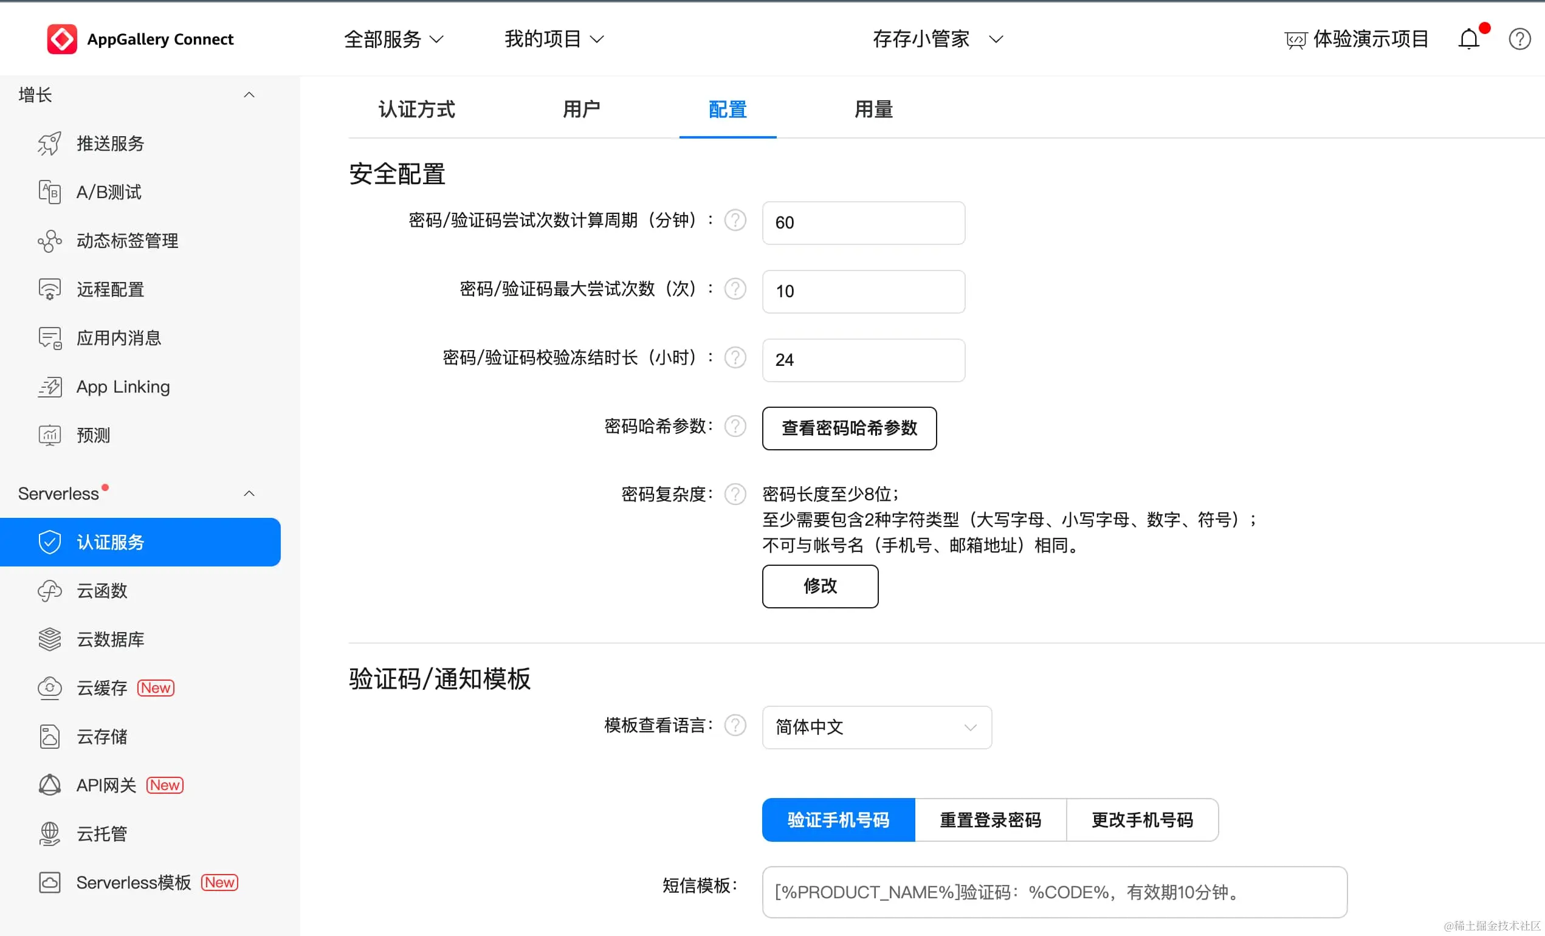Open 推送服务 rocket icon in sidebar
This screenshot has width=1545, height=936.
(50, 143)
